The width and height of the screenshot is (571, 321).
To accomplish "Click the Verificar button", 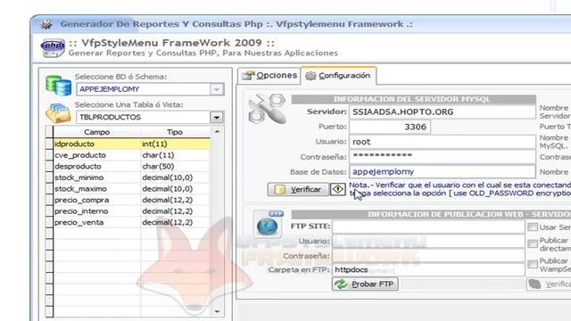I will 298,189.
